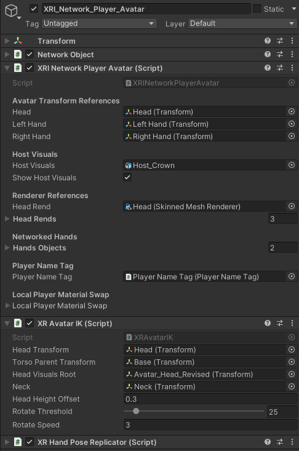Screen dimensions: 299x451
Task: Open XR Avatar IK three-dot menu
Action: [292, 323]
